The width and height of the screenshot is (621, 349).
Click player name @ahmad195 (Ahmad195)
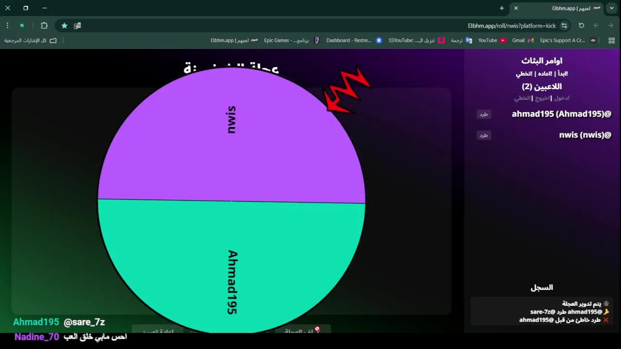(x=561, y=114)
